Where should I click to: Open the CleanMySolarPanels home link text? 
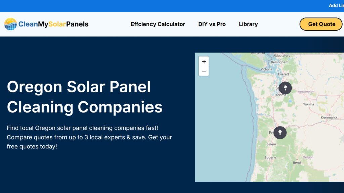[53, 24]
